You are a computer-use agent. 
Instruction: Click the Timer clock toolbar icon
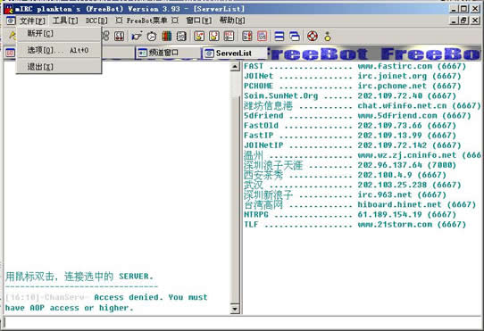pyautogui.click(x=152, y=37)
